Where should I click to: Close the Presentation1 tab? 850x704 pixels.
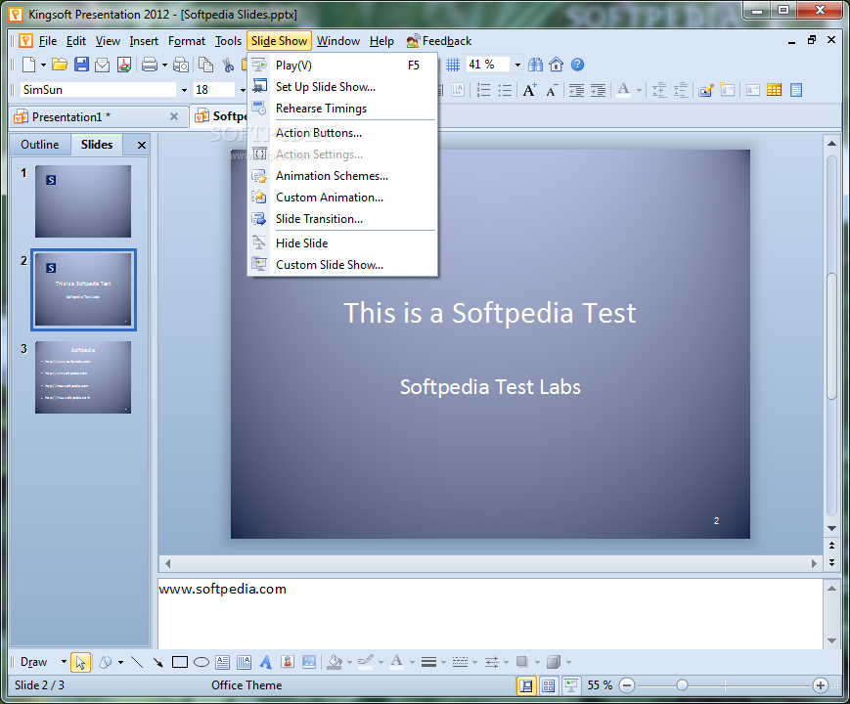pos(174,116)
